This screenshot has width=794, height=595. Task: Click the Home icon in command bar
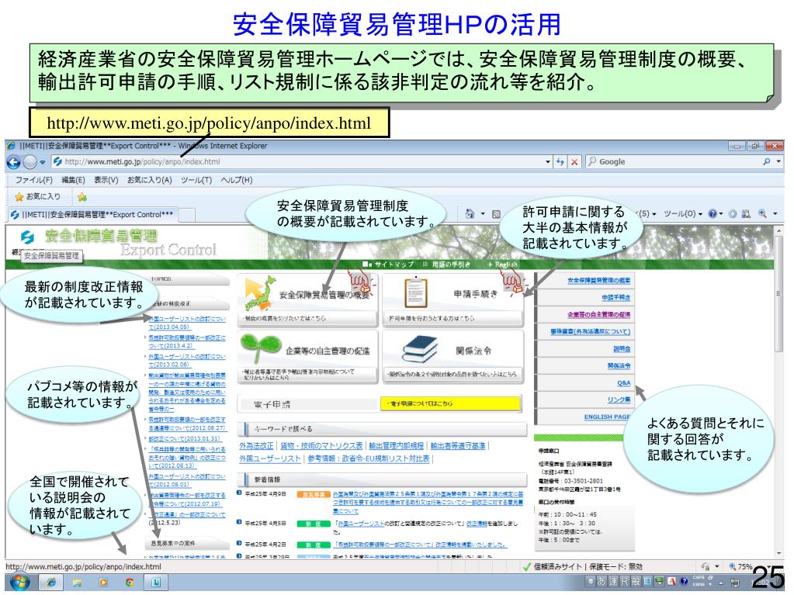pos(470,214)
